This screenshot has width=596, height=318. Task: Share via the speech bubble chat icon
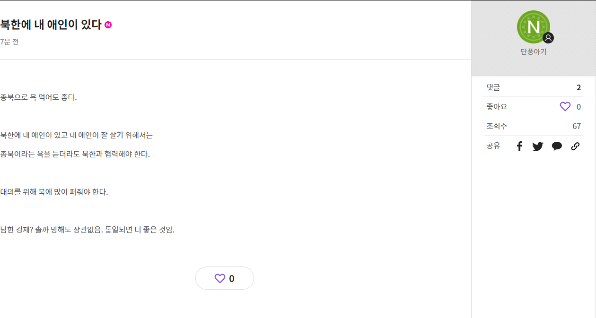click(x=557, y=146)
